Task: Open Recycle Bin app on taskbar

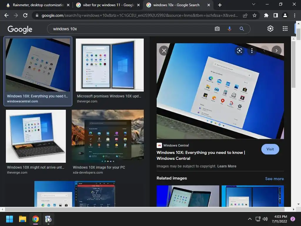Action: click(48, 219)
